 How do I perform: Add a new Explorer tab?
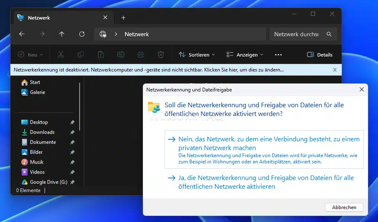click(x=123, y=18)
